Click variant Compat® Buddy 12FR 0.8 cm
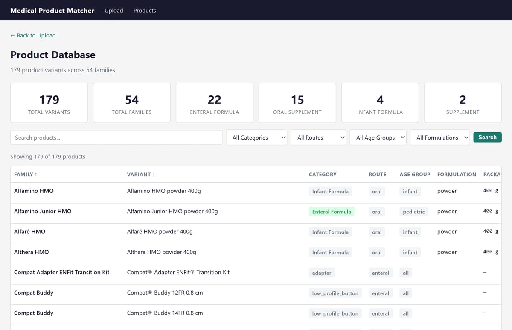 point(165,293)
